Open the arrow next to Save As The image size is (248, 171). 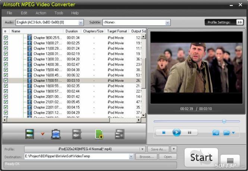pos(174,149)
